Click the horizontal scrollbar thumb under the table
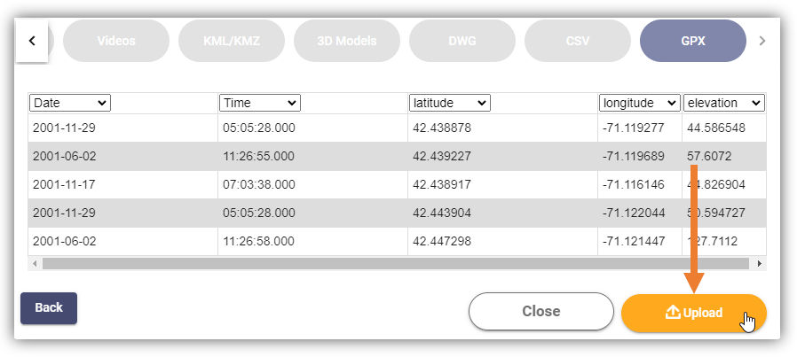The image size is (797, 357). click(x=396, y=264)
